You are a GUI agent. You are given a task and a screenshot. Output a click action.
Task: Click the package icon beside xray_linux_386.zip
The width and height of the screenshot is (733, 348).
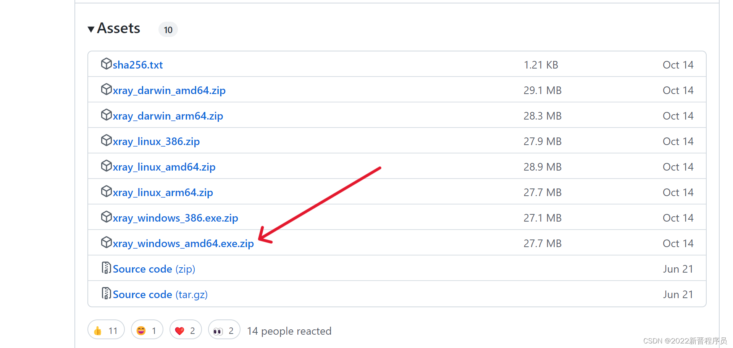coord(107,140)
